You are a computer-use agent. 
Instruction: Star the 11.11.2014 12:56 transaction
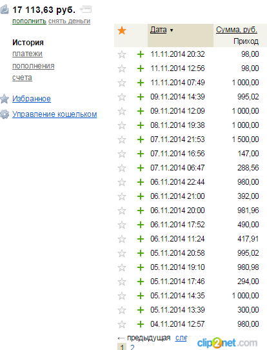click(122, 68)
